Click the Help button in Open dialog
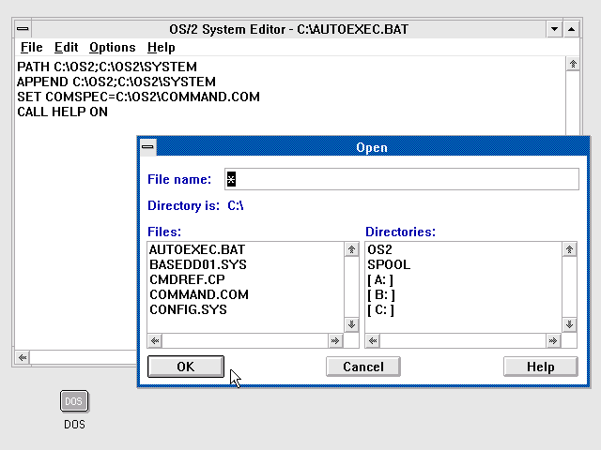 coord(541,367)
